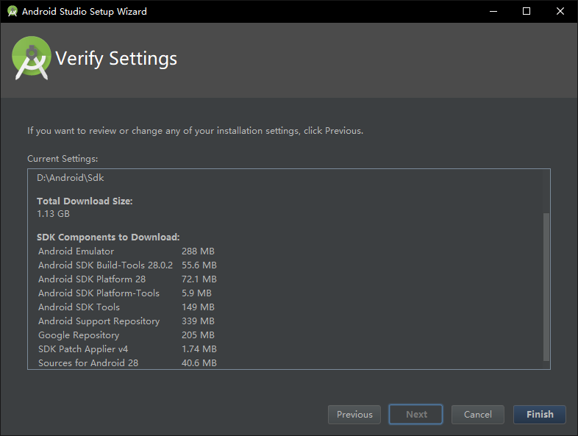578x436 pixels.
Task: Click the 72.1 MB size value
Action: tap(199, 279)
